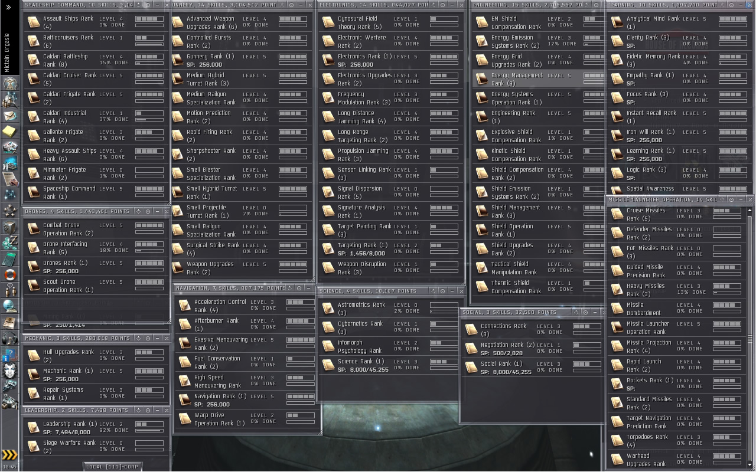The height and width of the screenshot is (472, 756).
Task: Toggle sun-shaped pin icon in Leadership header
Action: pos(138,410)
